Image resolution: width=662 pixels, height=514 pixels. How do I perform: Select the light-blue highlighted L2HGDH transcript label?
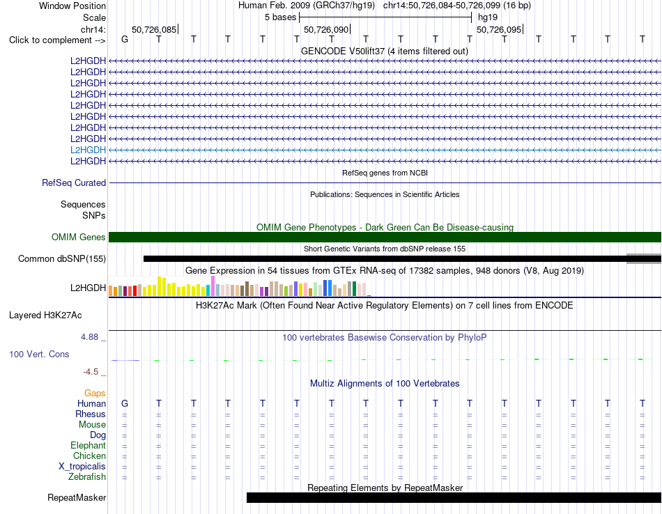88,150
